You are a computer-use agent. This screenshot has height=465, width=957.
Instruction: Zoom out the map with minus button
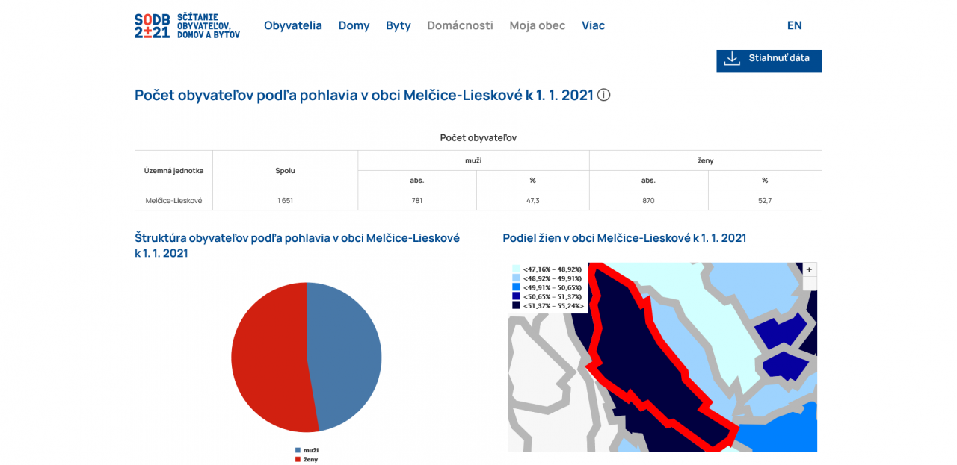click(x=810, y=284)
